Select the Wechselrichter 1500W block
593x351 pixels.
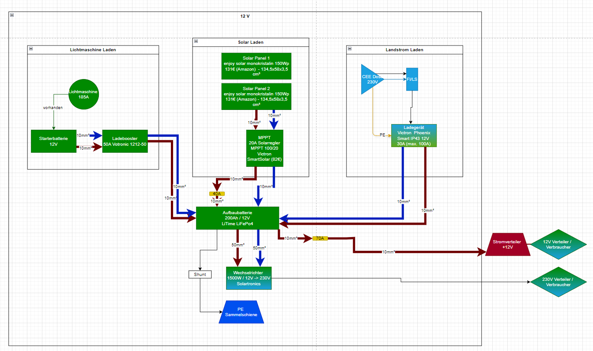click(x=249, y=278)
